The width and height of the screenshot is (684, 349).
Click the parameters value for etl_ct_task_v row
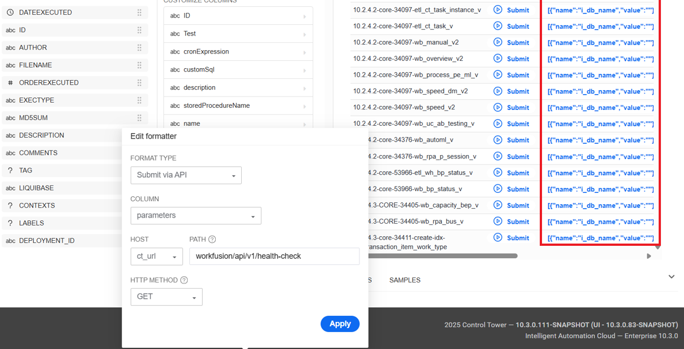601,26
